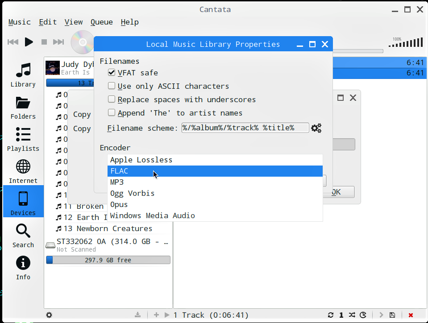Open the Search sidebar view
Viewport: 428px width, 323px height.
click(x=23, y=235)
